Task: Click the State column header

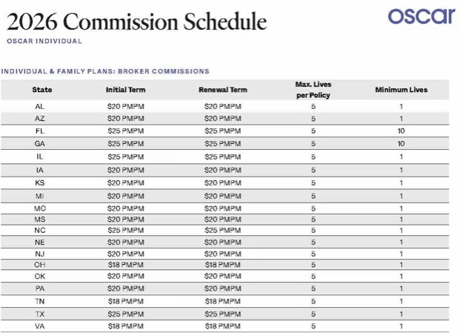Action: 41,90
